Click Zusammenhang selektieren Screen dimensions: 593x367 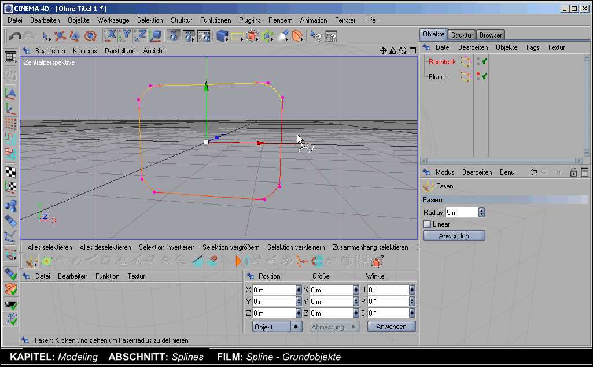[x=370, y=247]
